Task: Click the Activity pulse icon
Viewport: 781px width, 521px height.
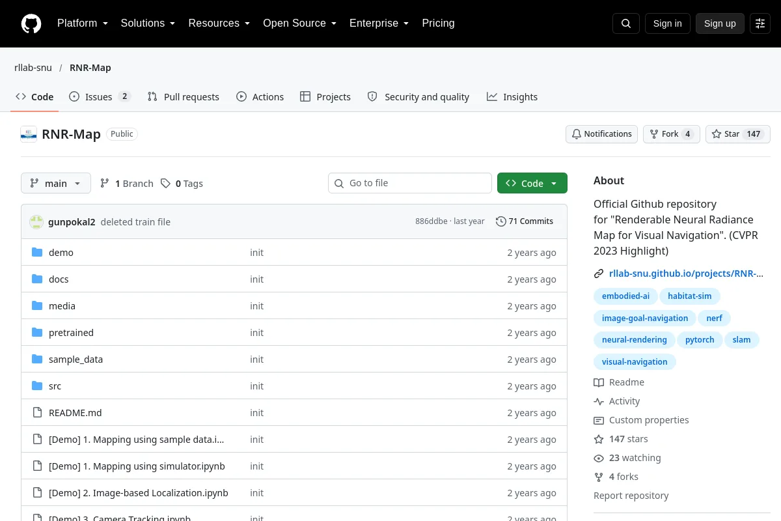Action: click(599, 401)
